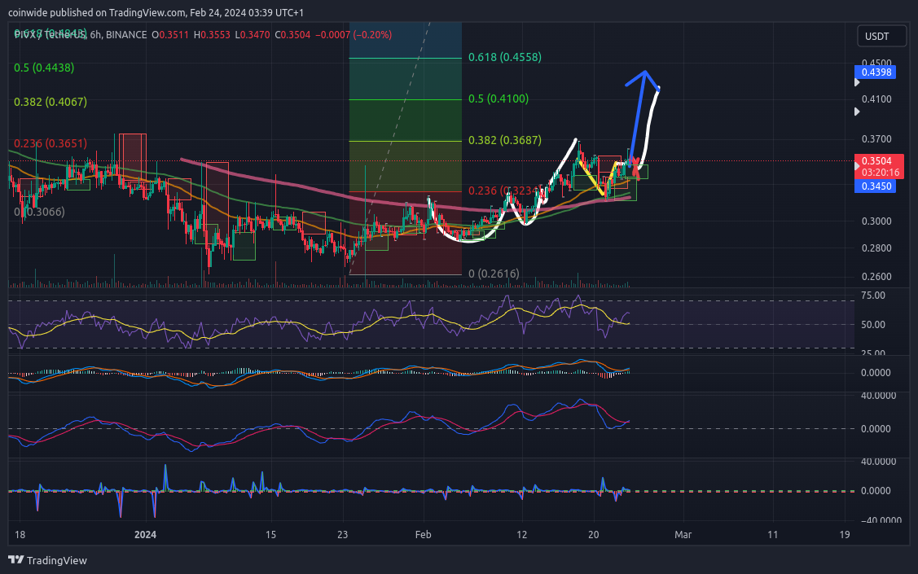Click the Fibonacci label 0.5 (0.4100)
Viewport: 918px width, 574px height.
[499, 99]
